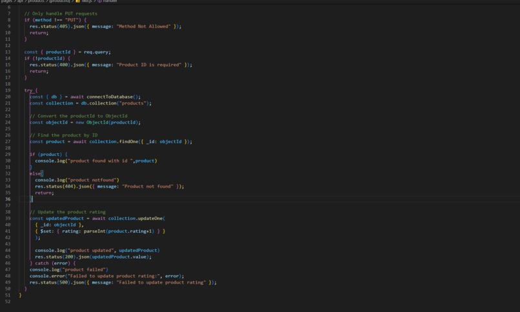This screenshot has height=312, width=520.
Task: Click the "Product not found" string
Action: tap(148, 186)
